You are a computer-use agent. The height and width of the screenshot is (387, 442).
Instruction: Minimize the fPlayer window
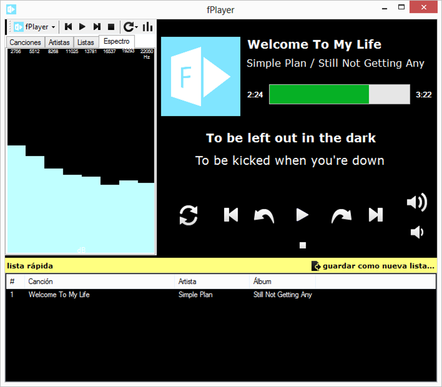[x=384, y=8]
